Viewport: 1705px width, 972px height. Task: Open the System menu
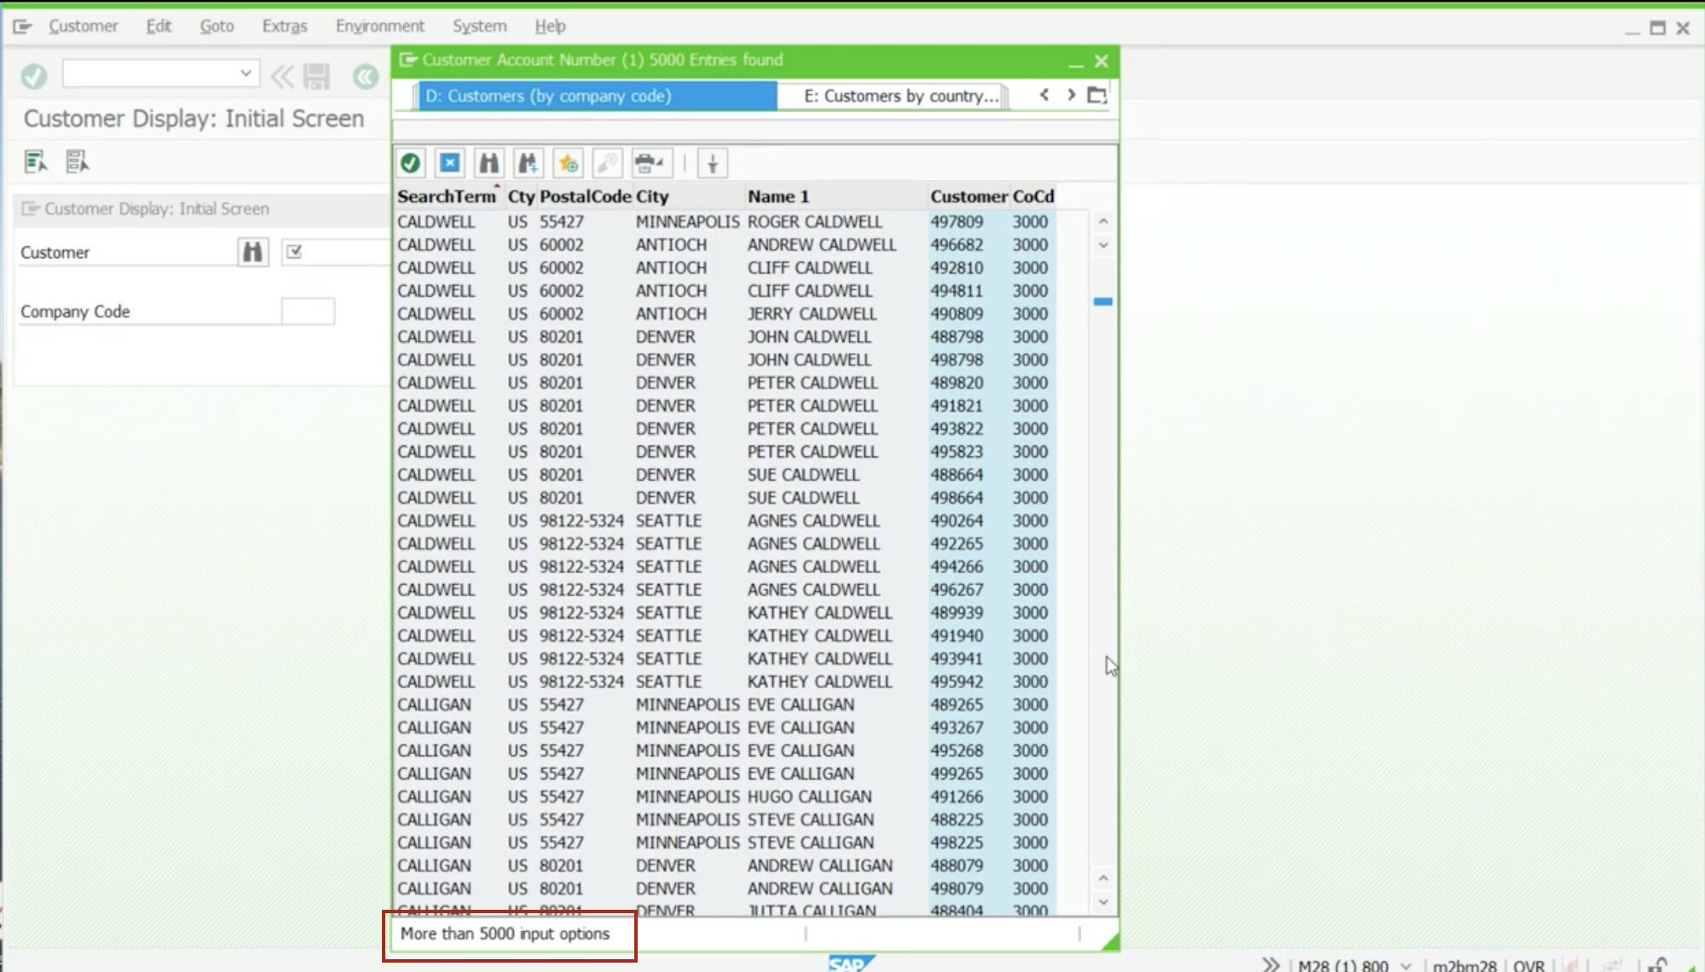pyautogui.click(x=480, y=26)
